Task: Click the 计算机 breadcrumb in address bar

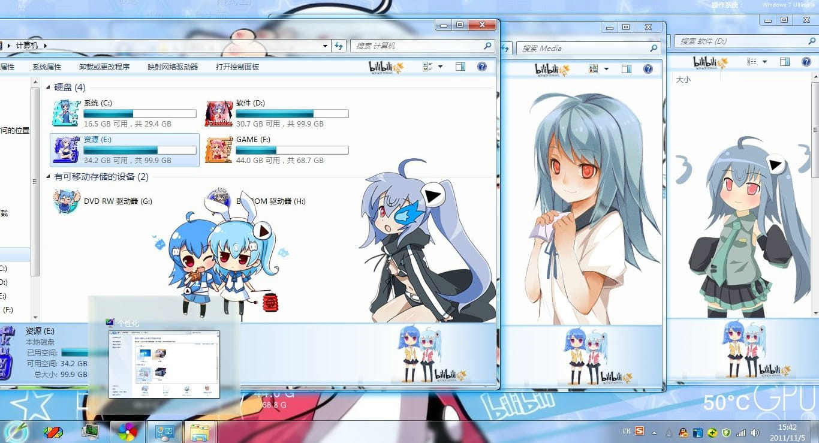Action: [x=26, y=46]
